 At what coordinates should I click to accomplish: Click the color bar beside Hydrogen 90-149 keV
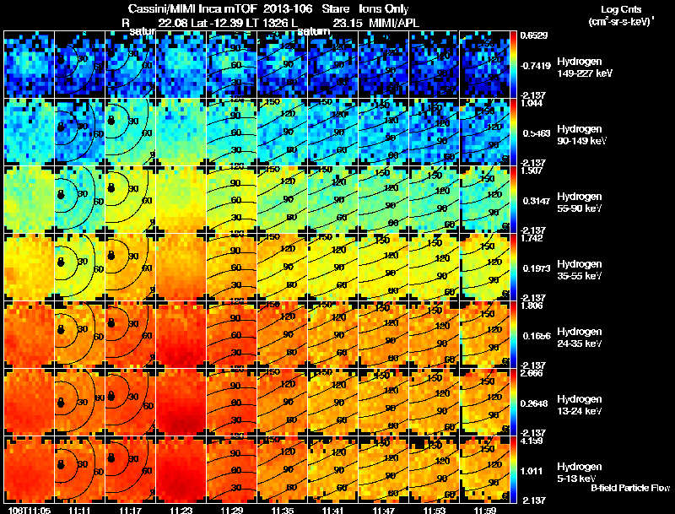coord(513,133)
